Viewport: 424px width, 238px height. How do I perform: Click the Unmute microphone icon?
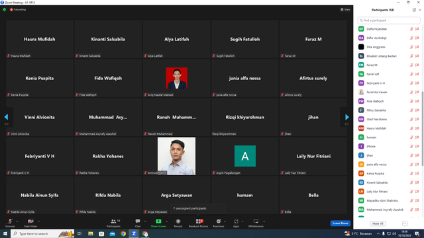10,221
